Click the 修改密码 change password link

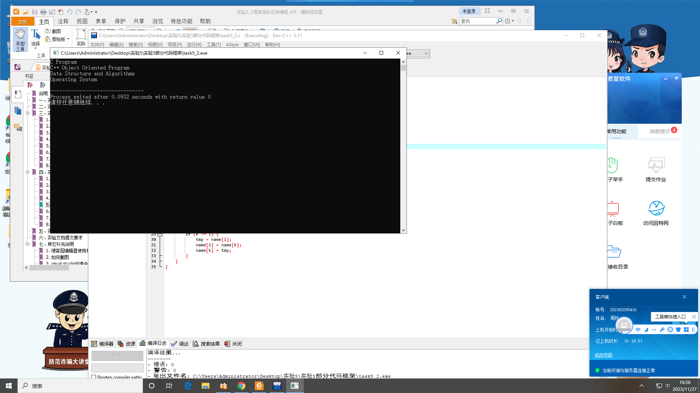pos(603,355)
